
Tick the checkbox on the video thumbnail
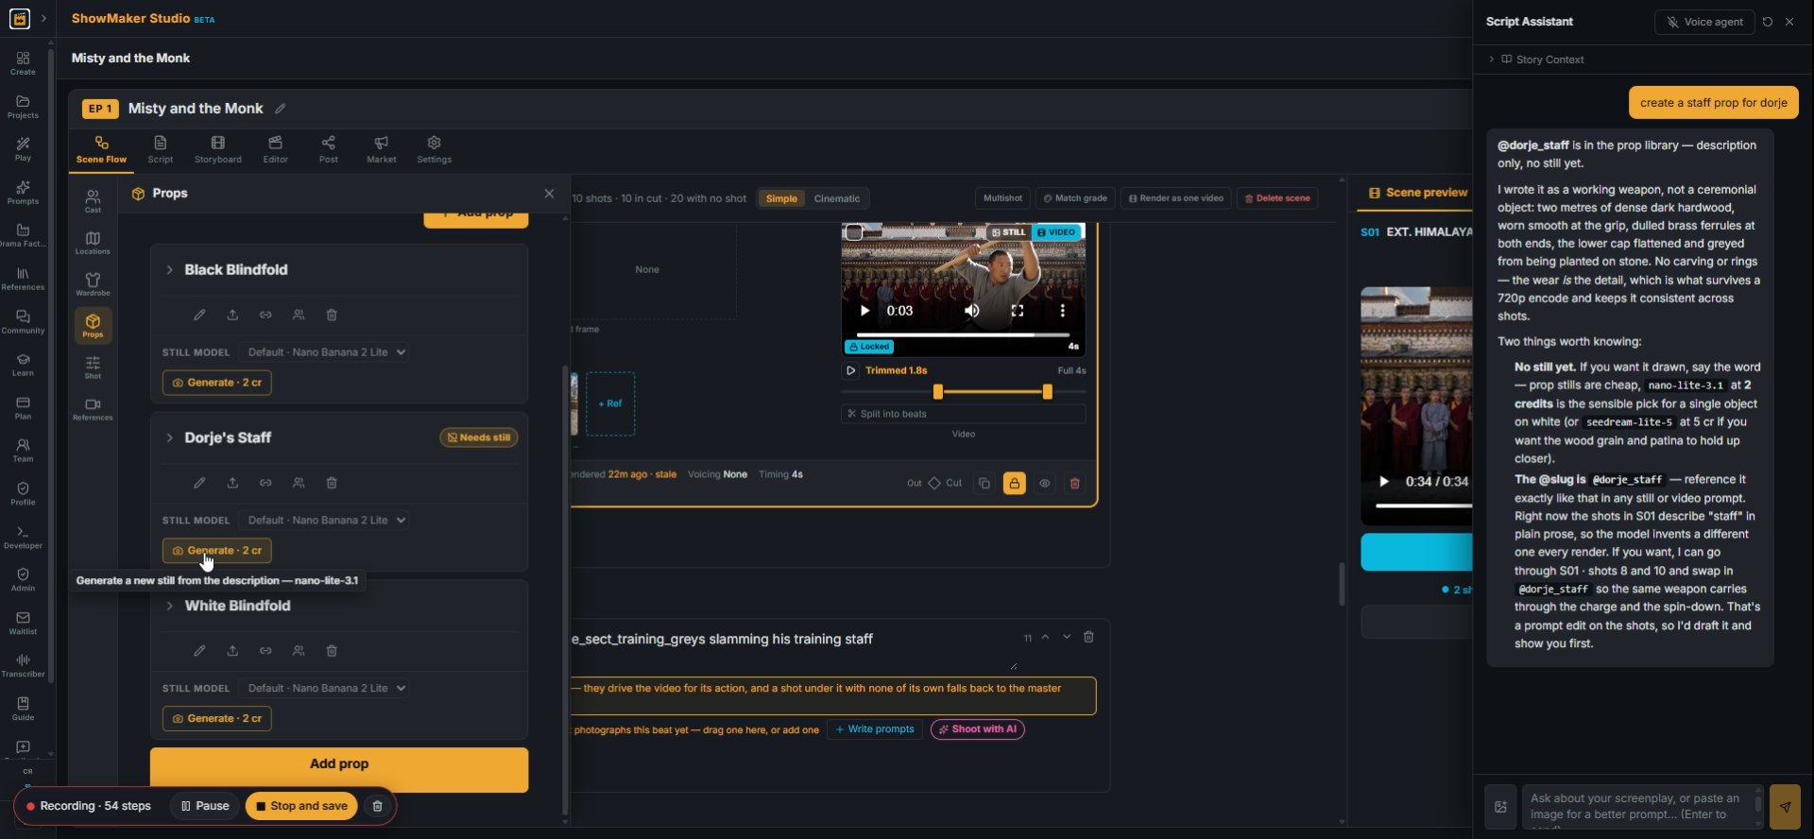[854, 231]
